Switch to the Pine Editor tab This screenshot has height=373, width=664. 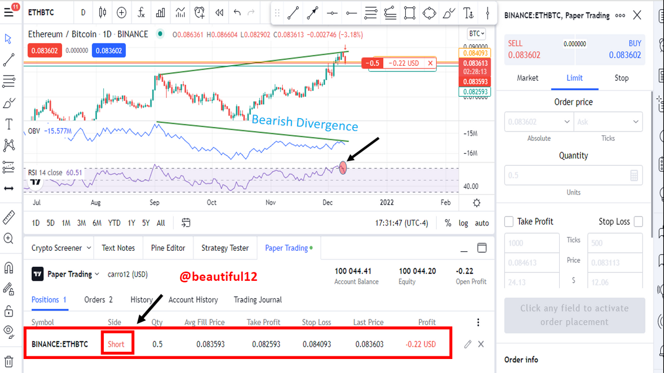tap(168, 248)
